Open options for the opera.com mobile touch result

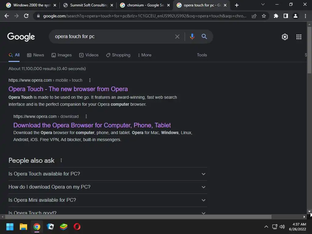(x=90, y=80)
